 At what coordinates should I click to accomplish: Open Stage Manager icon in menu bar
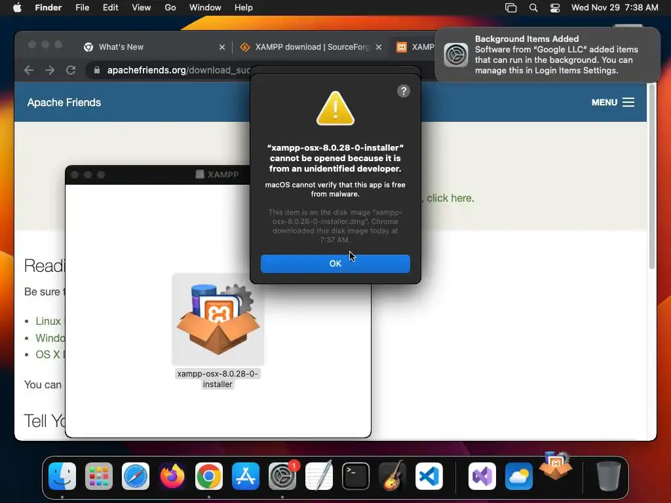pos(510,7)
